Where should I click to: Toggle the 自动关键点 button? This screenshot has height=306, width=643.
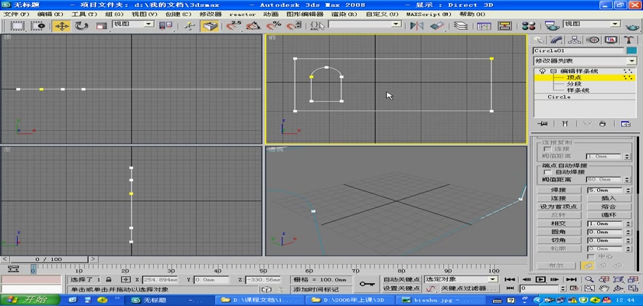click(x=401, y=279)
